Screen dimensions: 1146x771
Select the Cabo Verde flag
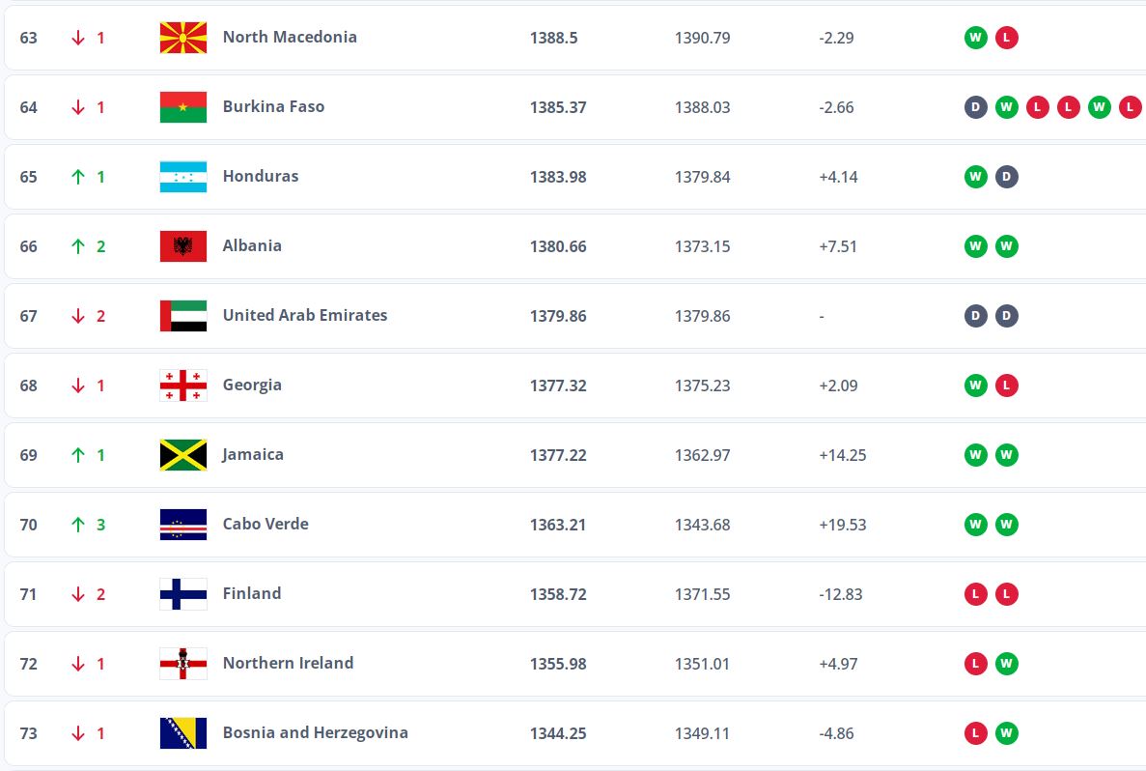click(x=182, y=525)
